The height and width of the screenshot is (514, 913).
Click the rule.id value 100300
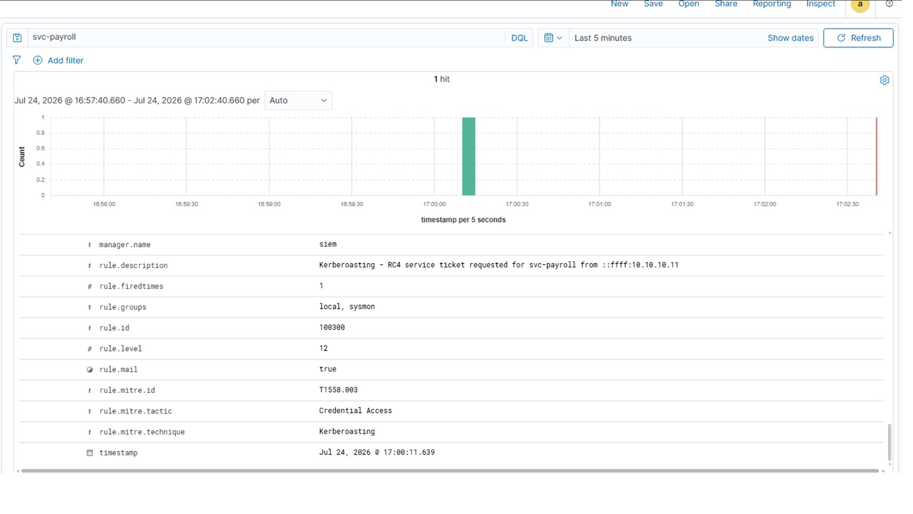(332, 327)
